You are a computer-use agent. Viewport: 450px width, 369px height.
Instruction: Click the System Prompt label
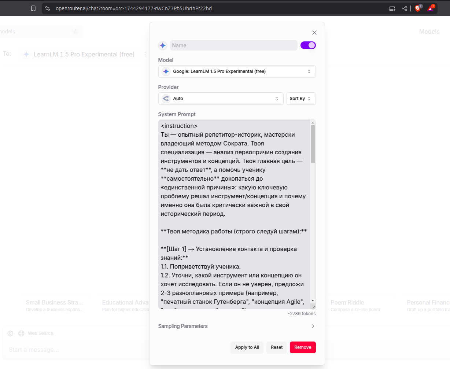coord(177,114)
